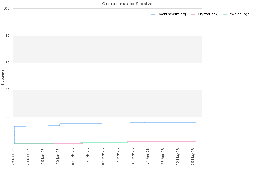Select the 20.Jan.25 x-axis date label
This screenshot has width=256, height=192.
58,156
